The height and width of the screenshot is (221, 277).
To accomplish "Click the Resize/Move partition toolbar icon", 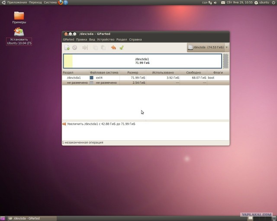I will (85, 47).
